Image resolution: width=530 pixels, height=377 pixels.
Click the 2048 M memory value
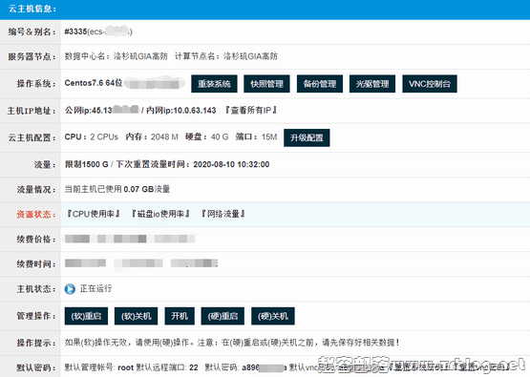tap(164, 137)
